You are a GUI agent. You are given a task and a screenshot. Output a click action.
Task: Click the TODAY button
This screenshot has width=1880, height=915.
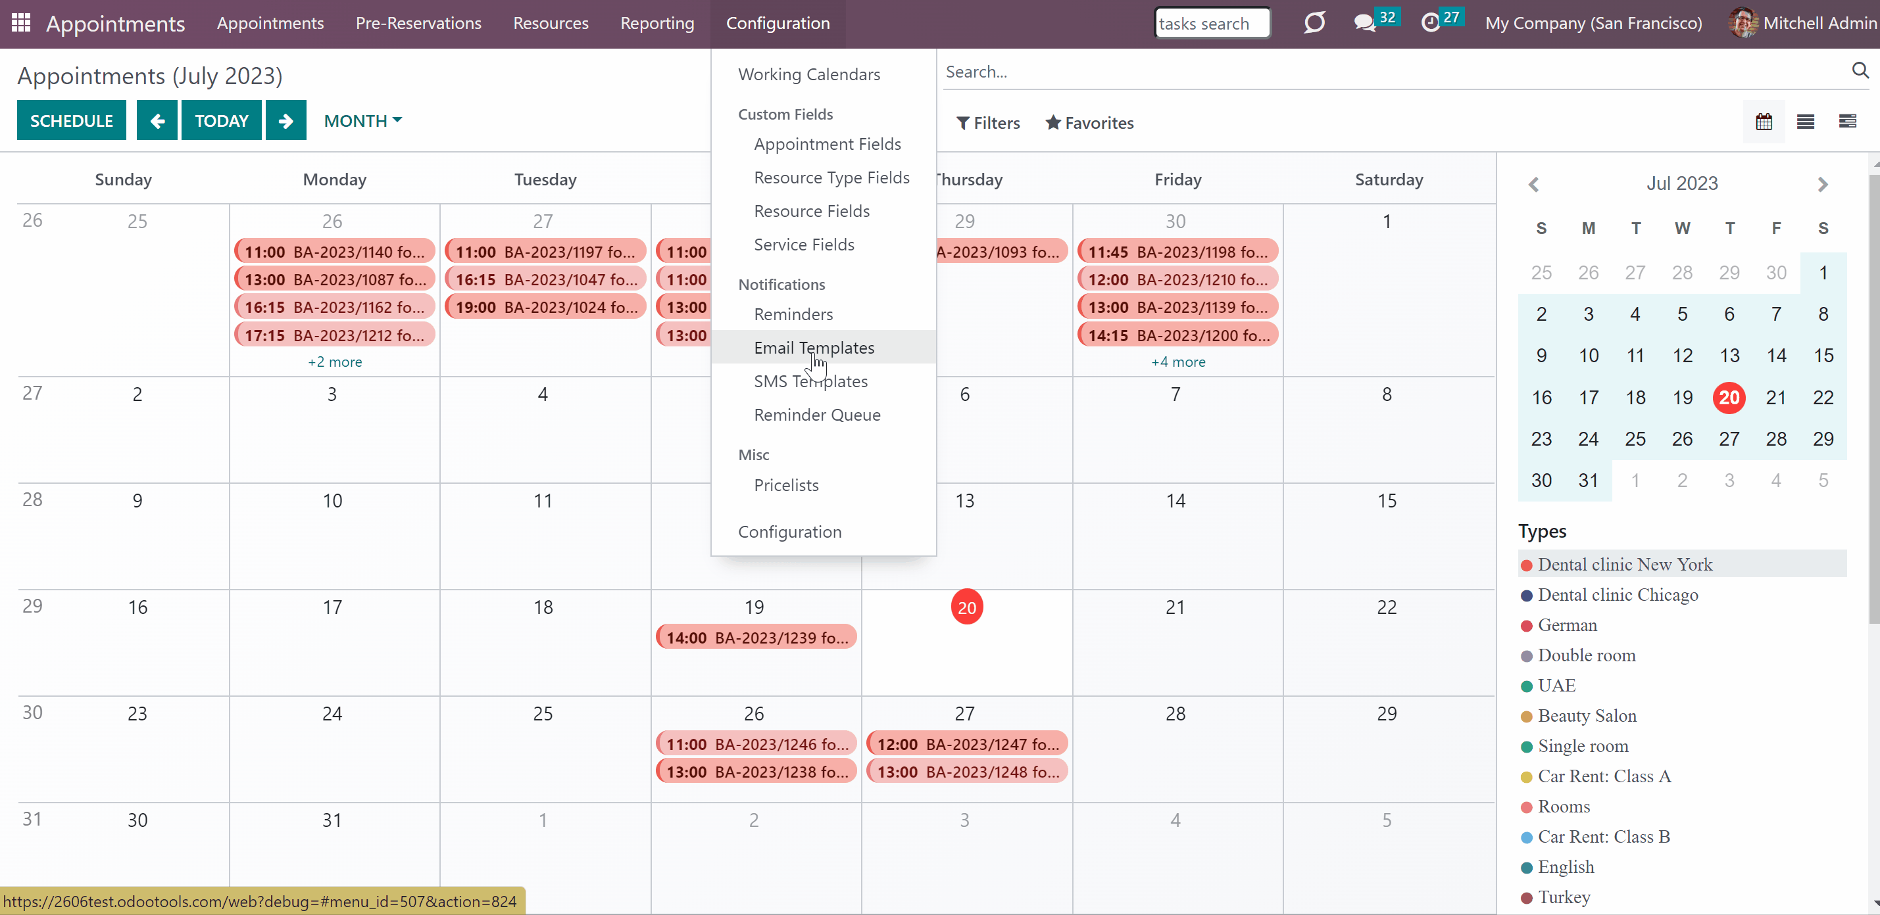(221, 120)
